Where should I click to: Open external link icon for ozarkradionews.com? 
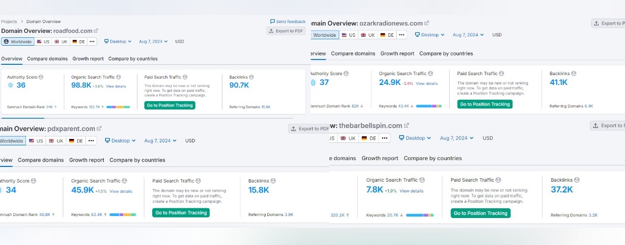[427, 23]
